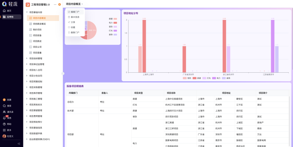Click the purple 电力 bar for 江苏省南京市

273,46
